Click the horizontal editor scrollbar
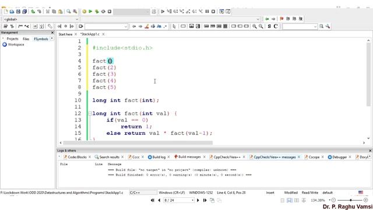The image size is (373, 210). click(x=138, y=143)
